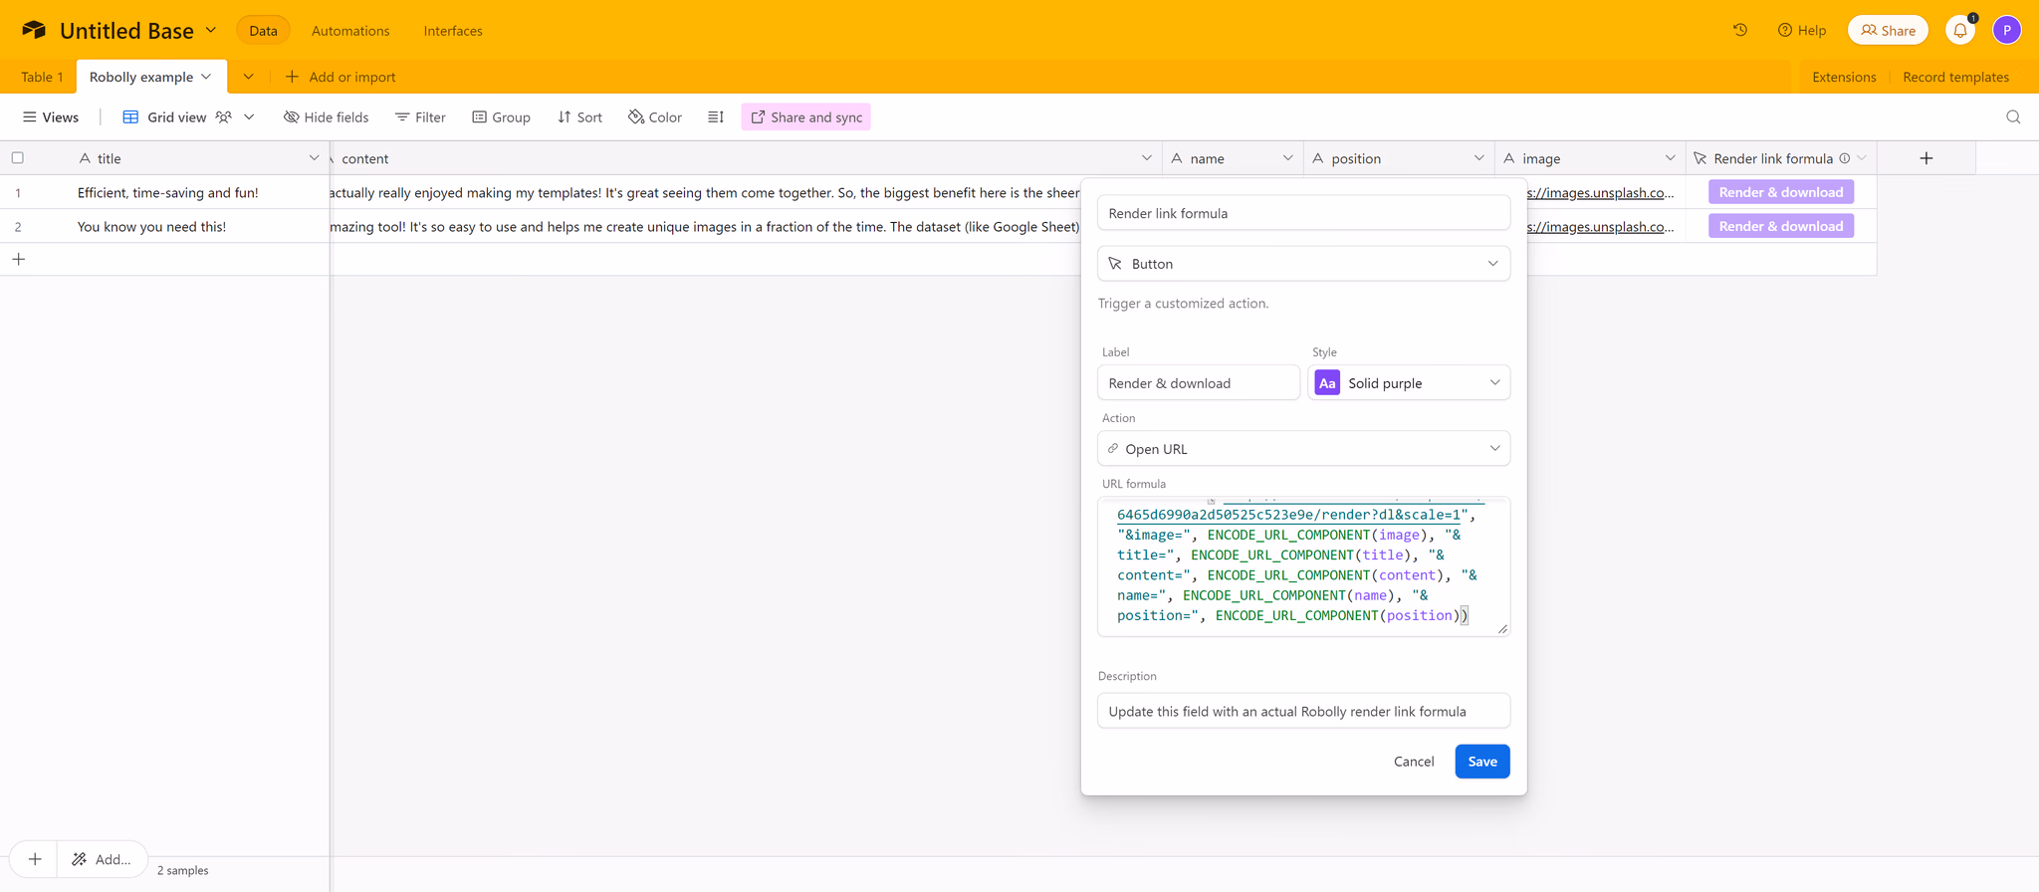
Task: Cancel the field editing dialog
Action: coord(1413,762)
